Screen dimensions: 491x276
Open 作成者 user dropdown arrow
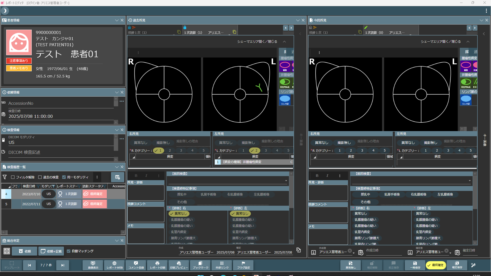(x=354, y=253)
